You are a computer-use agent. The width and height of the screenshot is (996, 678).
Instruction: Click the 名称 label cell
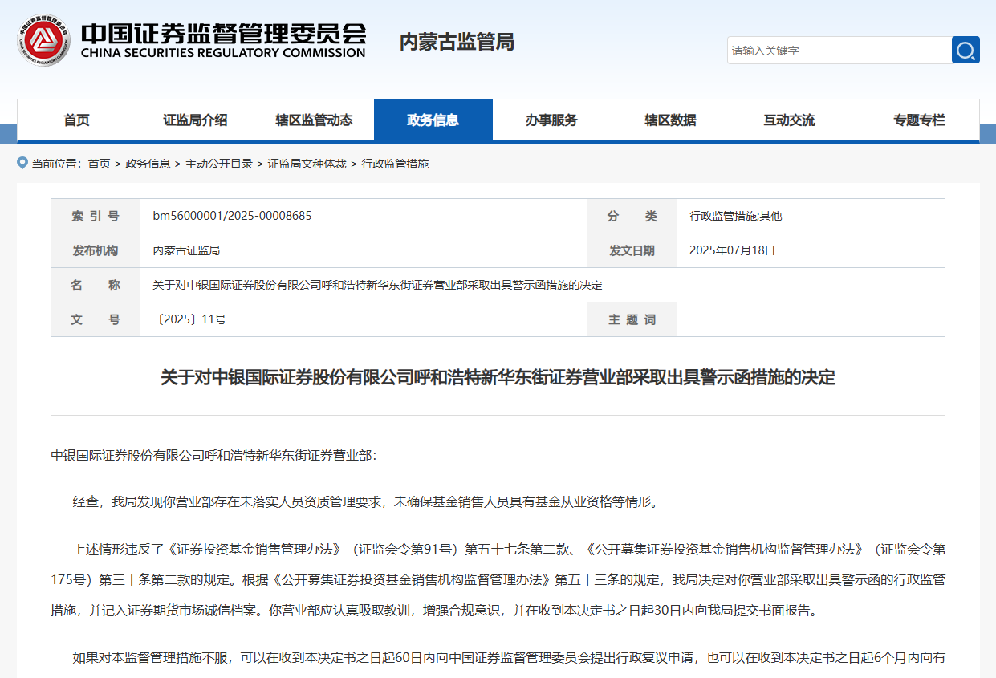tap(96, 285)
